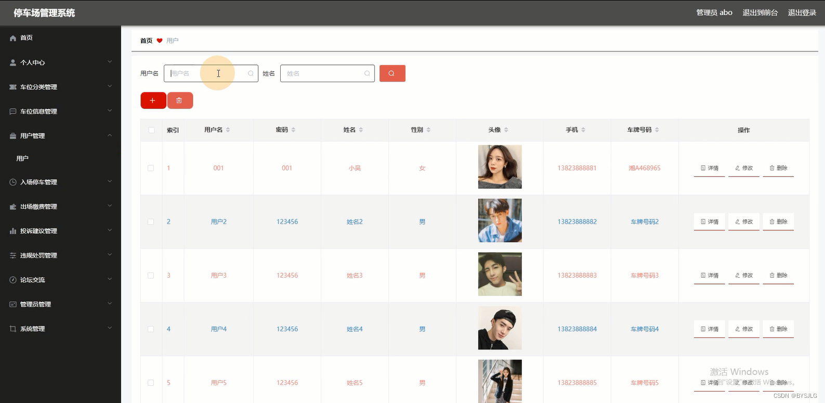Click the trash batch delete button

(180, 100)
